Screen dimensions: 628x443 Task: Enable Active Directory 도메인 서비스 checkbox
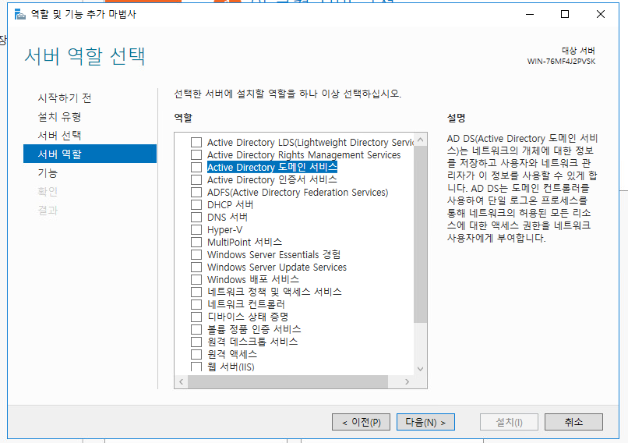tap(196, 167)
